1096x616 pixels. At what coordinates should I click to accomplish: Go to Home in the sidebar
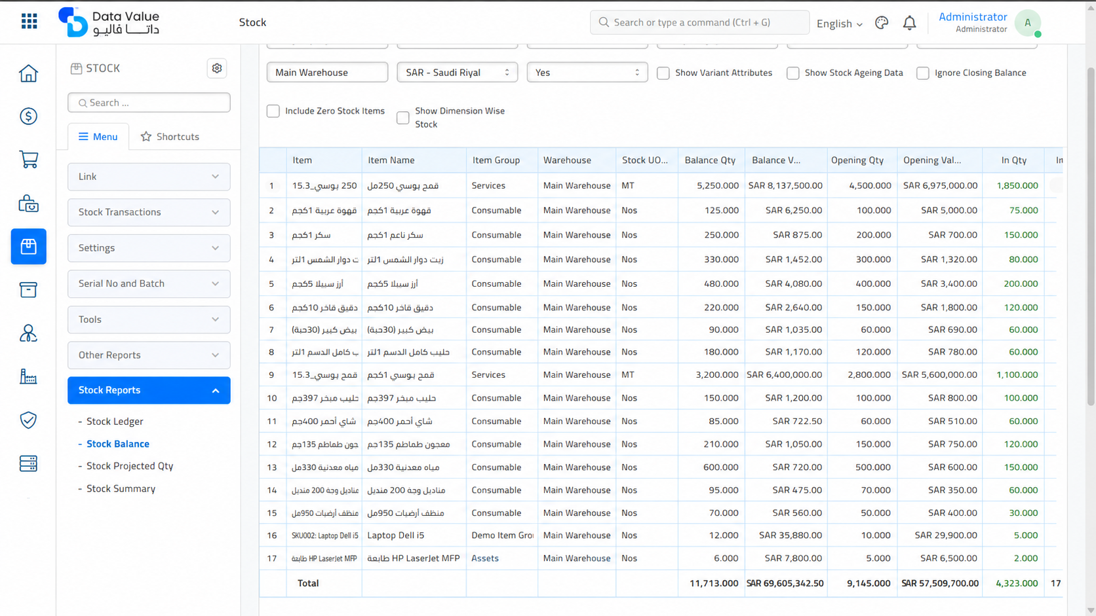pos(28,73)
